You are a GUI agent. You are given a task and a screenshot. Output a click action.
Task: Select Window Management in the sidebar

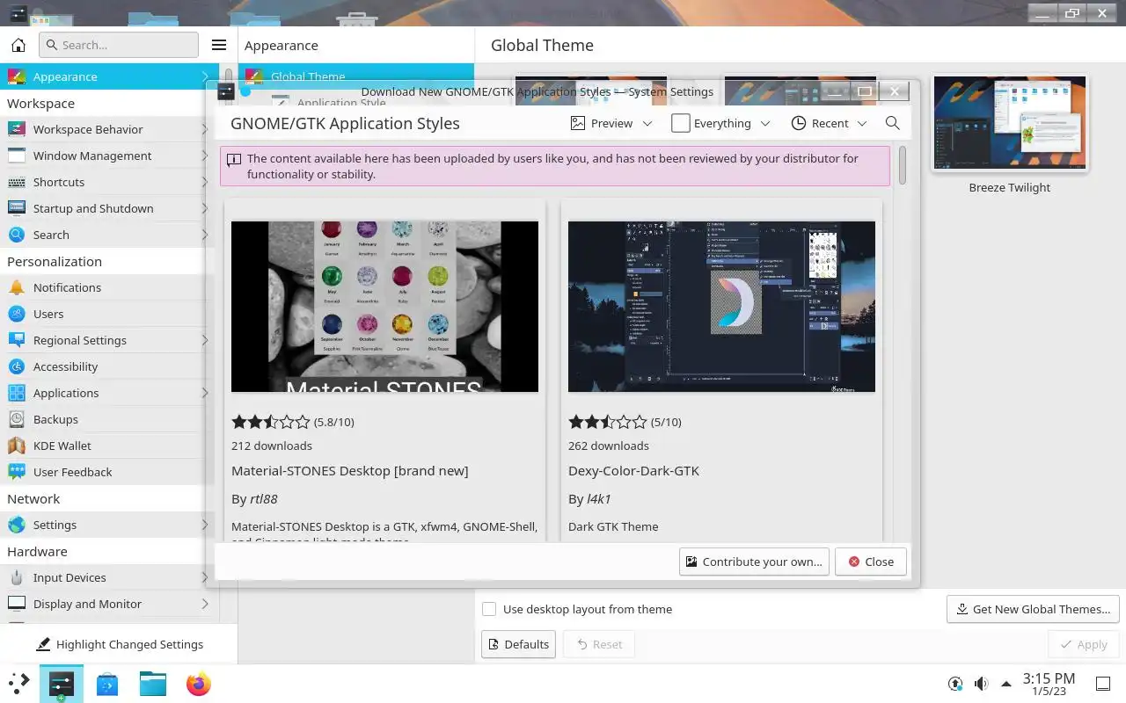pos(109,156)
